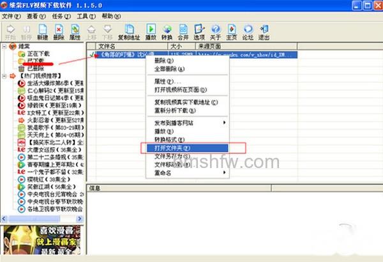Image resolution: width=383 pixels, height=262 pixels.
Task: Click the tree scrollbar left arrow
Action: tap(4, 219)
